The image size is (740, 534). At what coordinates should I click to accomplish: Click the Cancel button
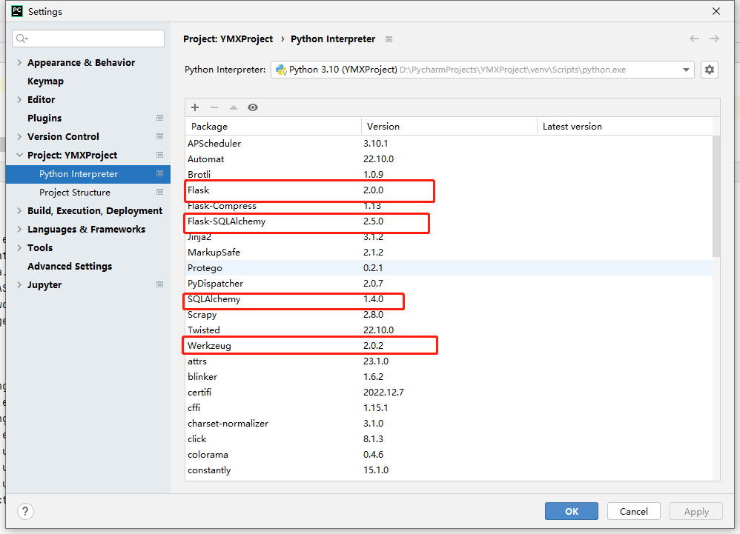[633, 511]
